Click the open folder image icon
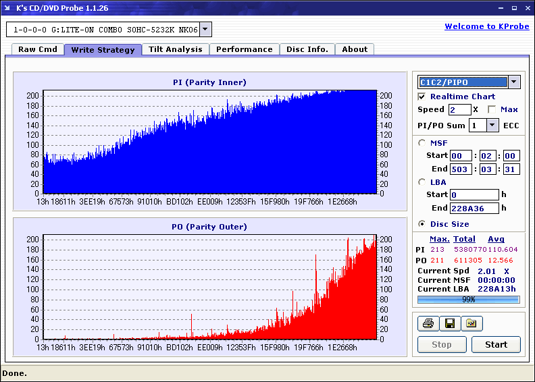The height and width of the screenshot is (382, 535). 472,323
